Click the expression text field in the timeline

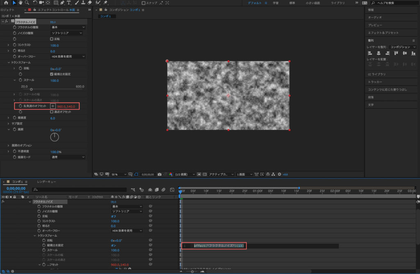click(x=260, y=246)
